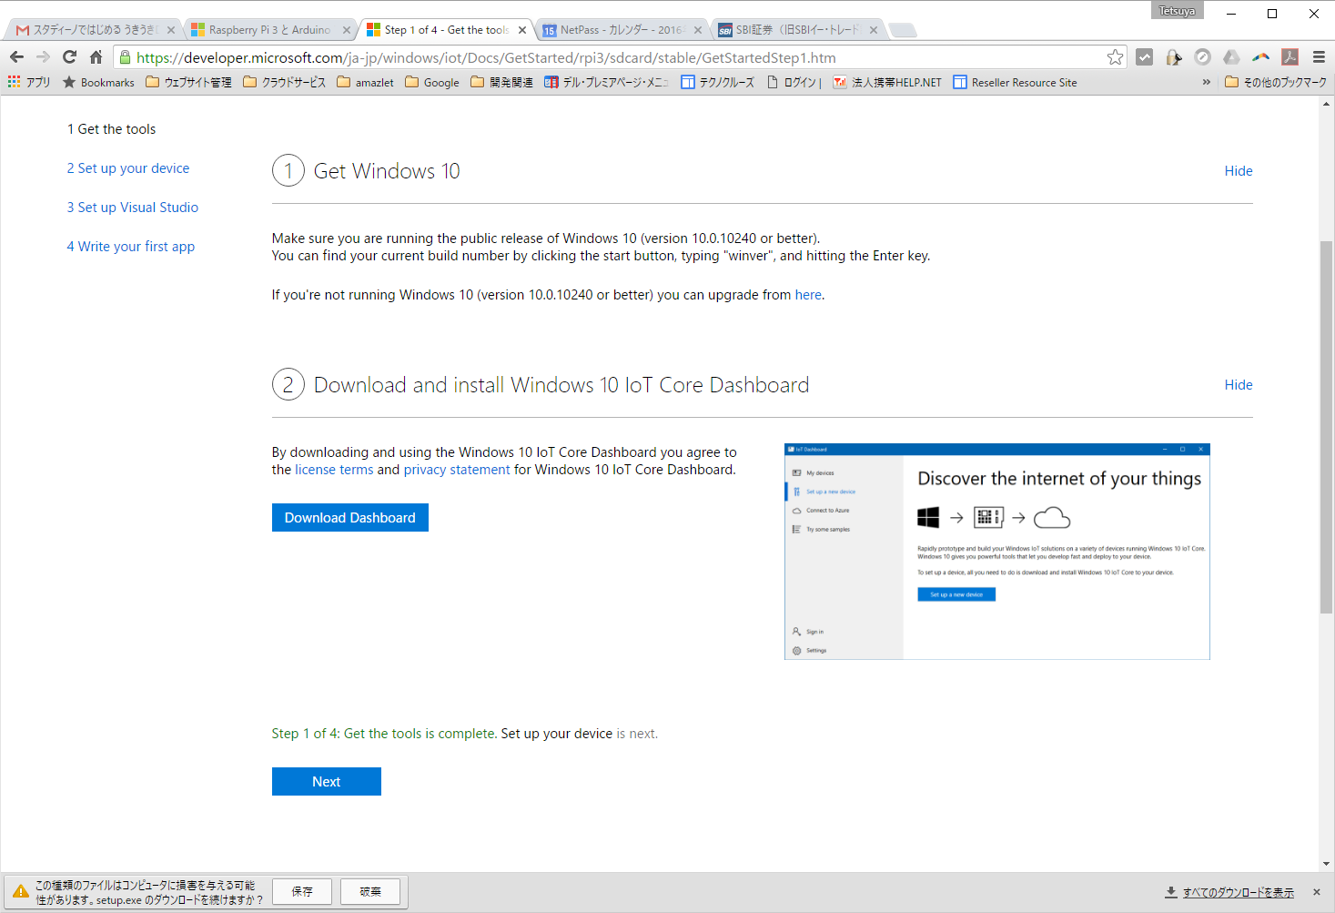
Task: Switch to the NetPass calendar tab
Action: [x=620, y=30]
